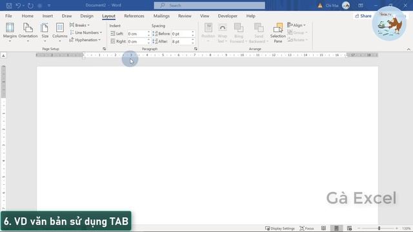Open the File tab
This screenshot has height=232, width=413.
(x=8, y=15)
